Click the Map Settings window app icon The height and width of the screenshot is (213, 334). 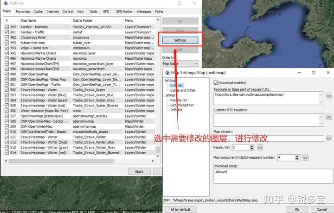click(167, 73)
